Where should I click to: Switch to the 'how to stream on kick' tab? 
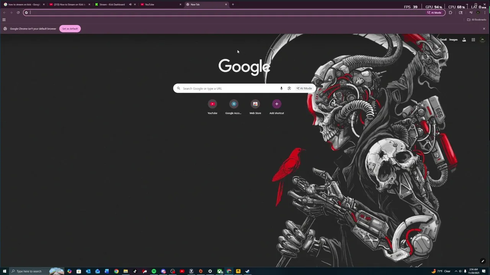[24, 5]
